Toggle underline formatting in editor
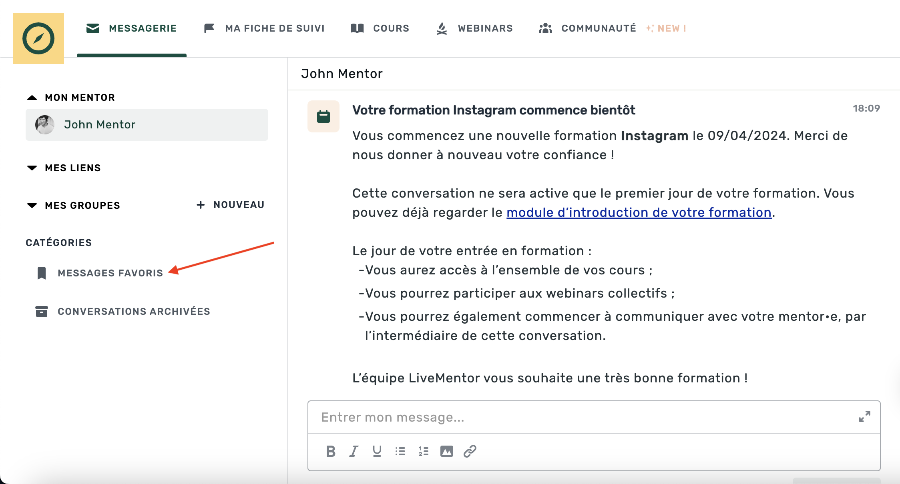 pos(377,451)
